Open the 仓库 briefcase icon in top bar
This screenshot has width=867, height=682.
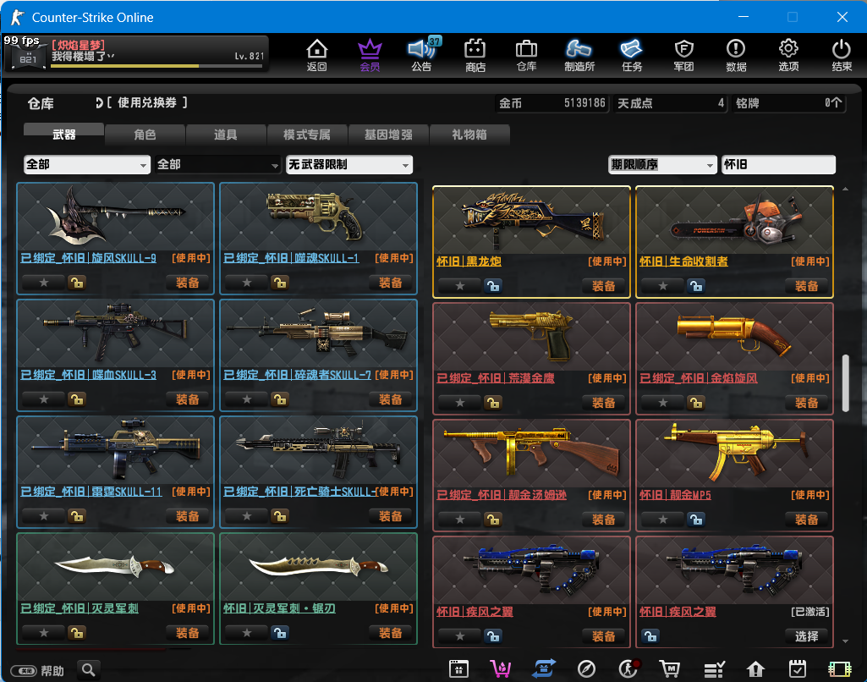coord(526,55)
